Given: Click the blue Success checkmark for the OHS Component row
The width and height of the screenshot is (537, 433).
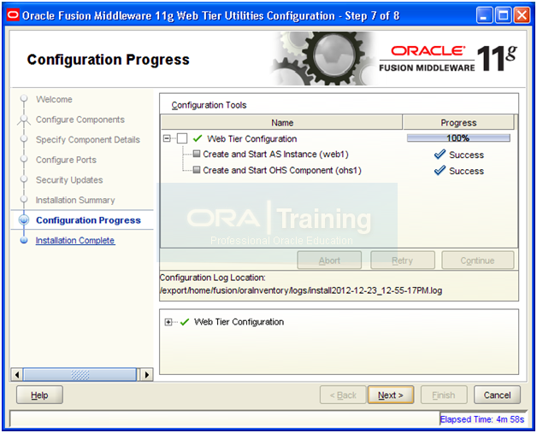Looking at the screenshot, I should point(440,170).
